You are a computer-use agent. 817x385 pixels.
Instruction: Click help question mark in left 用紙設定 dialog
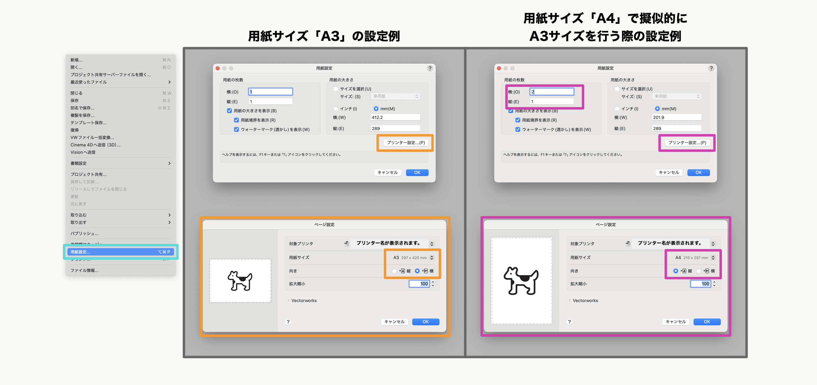click(430, 68)
